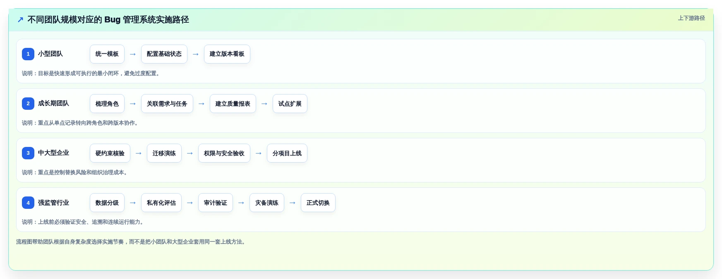Select the 分项目上线 step box
722x279 pixels.
(x=287, y=153)
